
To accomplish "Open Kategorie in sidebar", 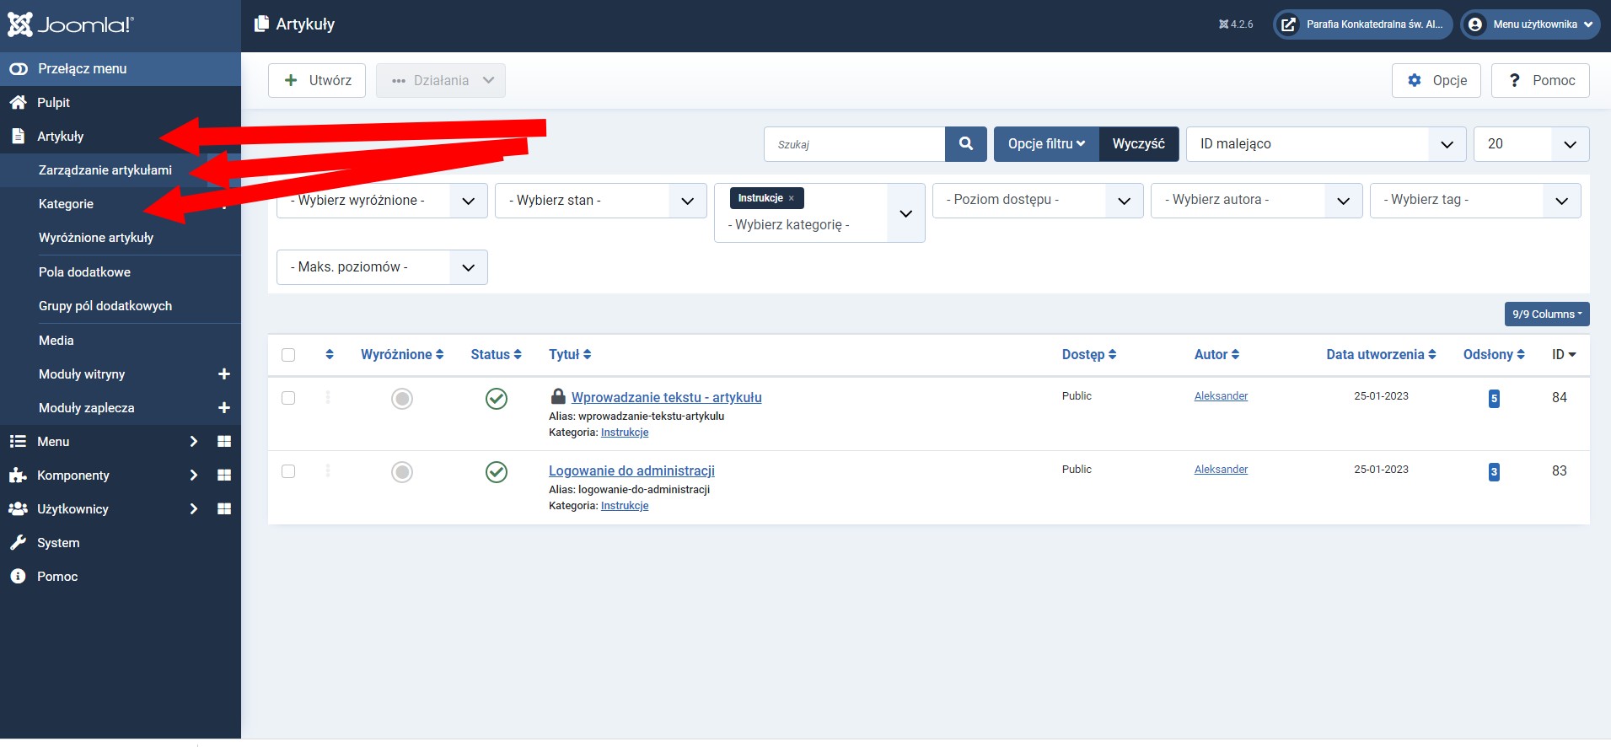I will 66,204.
